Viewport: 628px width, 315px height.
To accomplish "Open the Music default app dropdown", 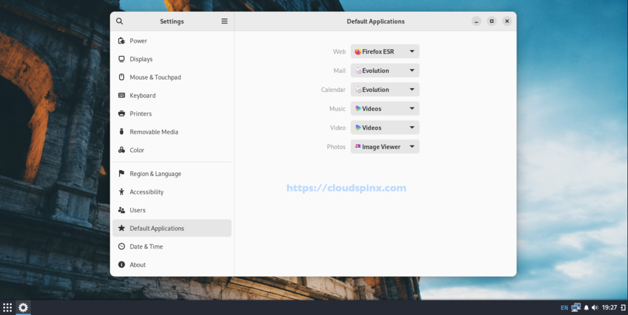I will click(x=385, y=109).
